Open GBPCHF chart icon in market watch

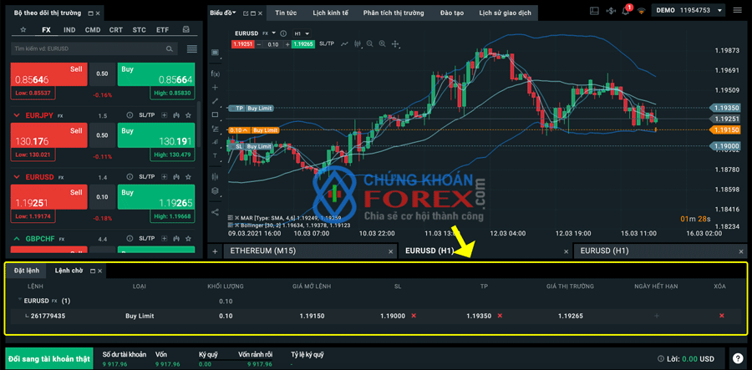[176, 238]
